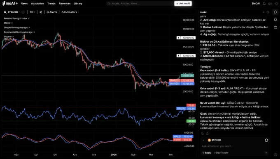This screenshot has width=280, height=159.
Task: Remove the Relative Strength Index indicator
Action: pos(29,18)
